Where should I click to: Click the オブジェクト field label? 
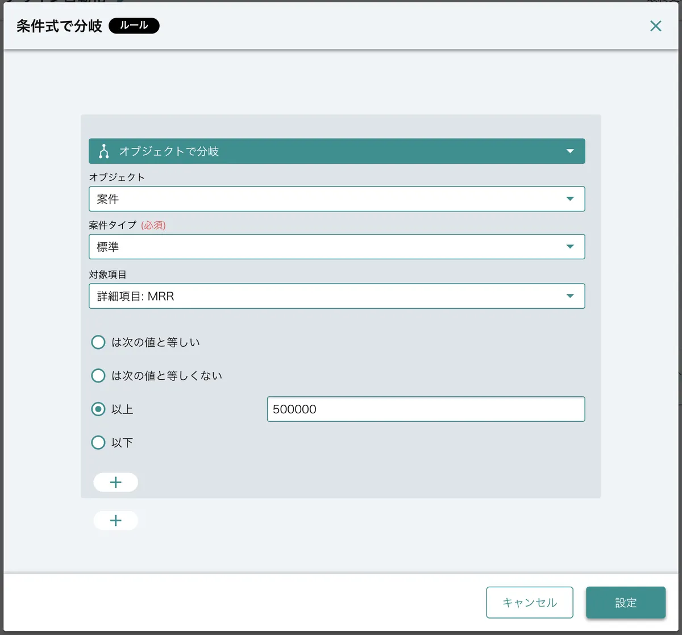[117, 177]
